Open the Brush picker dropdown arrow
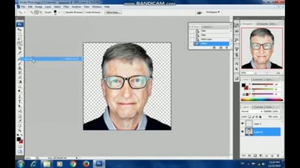 pyautogui.click(x=59, y=13)
